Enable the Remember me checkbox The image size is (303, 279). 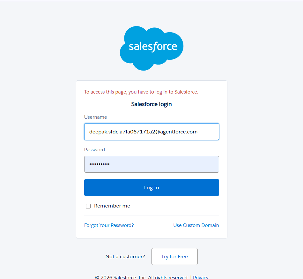(x=88, y=206)
